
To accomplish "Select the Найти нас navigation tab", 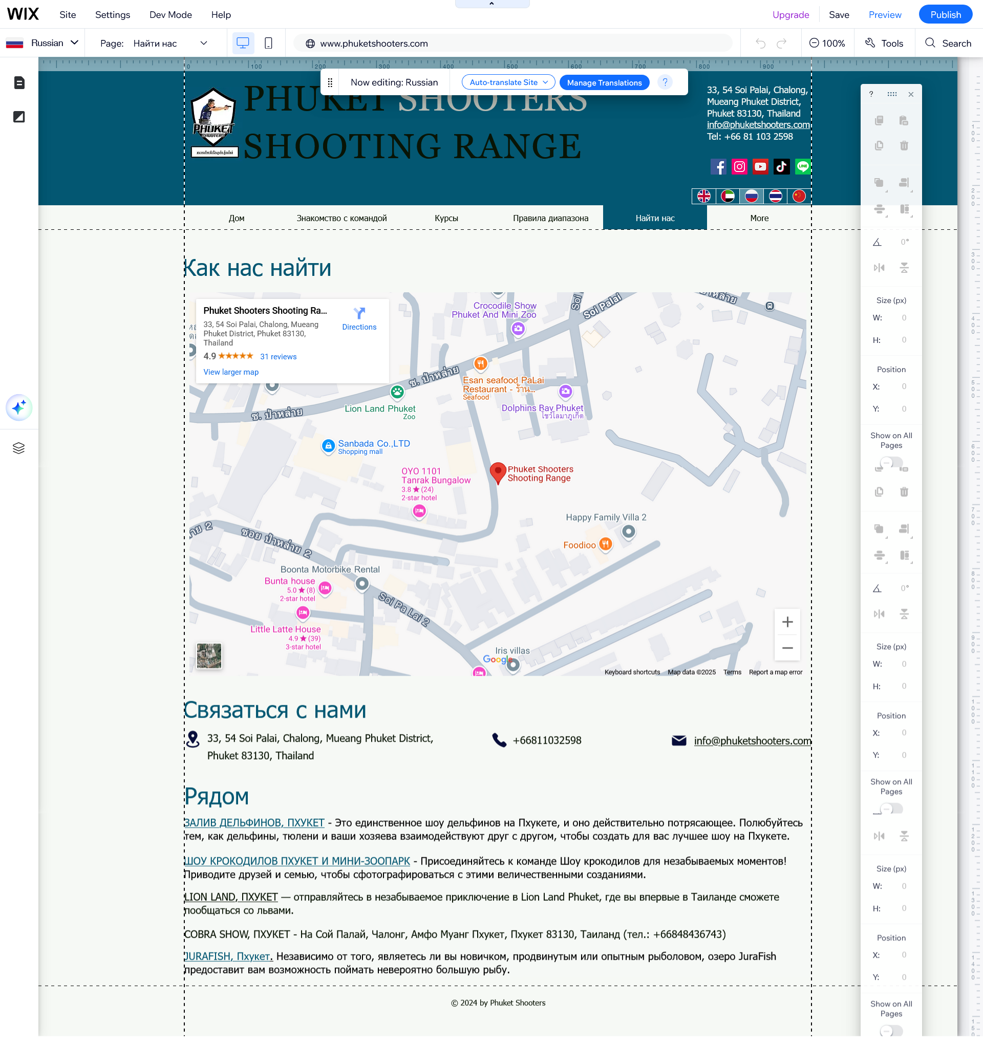I will [655, 218].
